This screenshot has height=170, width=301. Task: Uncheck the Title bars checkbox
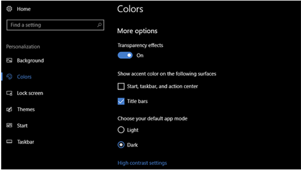(x=121, y=101)
